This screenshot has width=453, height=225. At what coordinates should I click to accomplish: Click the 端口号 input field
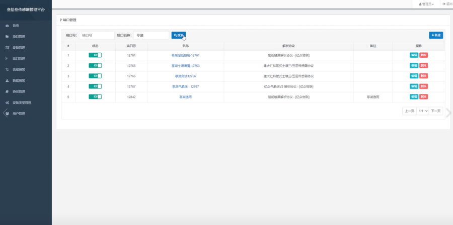click(97, 35)
